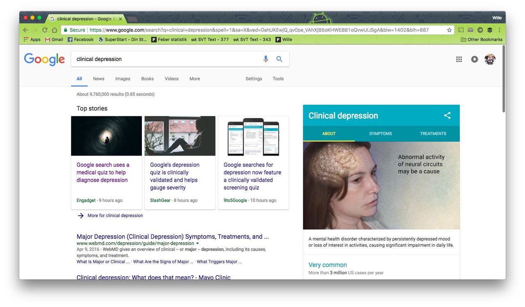Open the Buffer stacked-layers extension icon

[x=490, y=30]
